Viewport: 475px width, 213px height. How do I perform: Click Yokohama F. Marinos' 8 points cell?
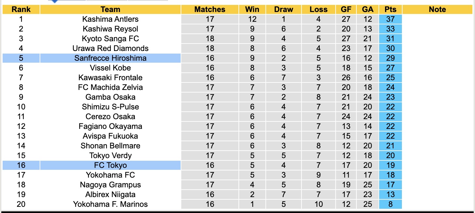[390, 204]
